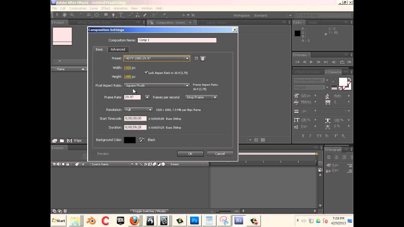404x227 pixels.
Task: Play the preview with play button
Action: tap(311, 62)
